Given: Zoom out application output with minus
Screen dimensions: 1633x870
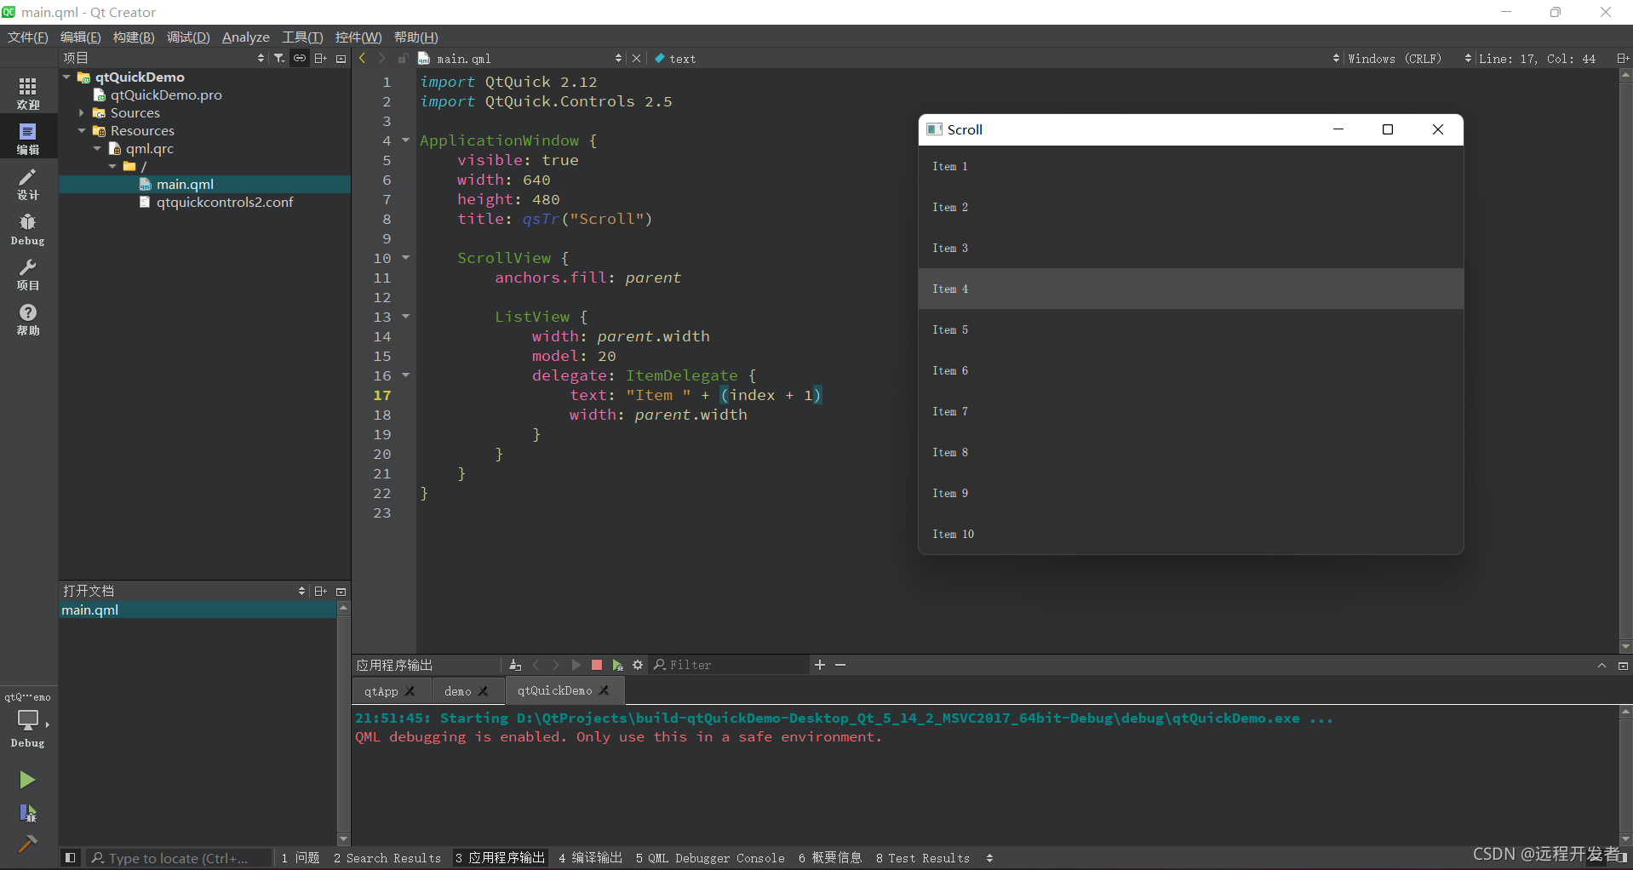Looking at the screenshot, I should [840, 665].
